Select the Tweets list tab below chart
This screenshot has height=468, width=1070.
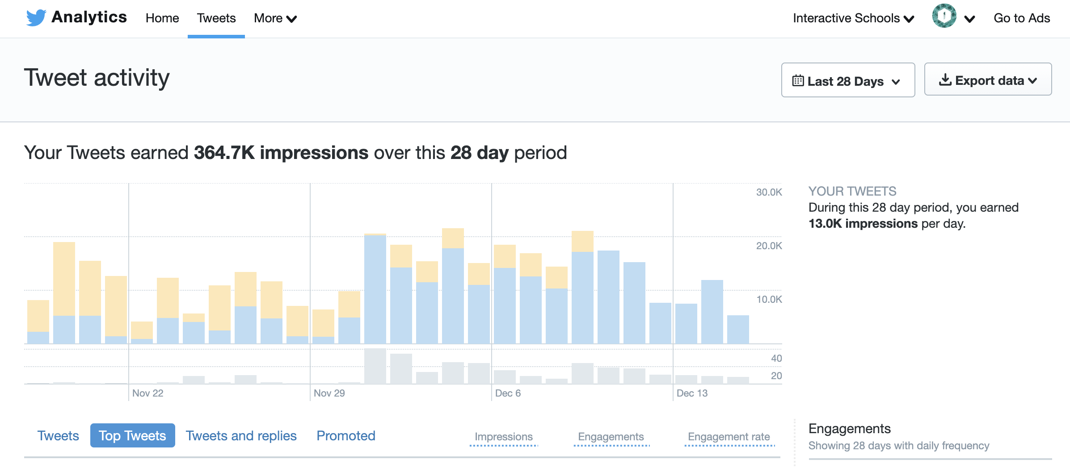pyautogui.click(x=58, y=435)
